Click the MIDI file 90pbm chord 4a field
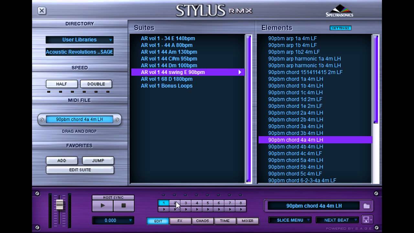414x233 pixels. tap(80, 119)
